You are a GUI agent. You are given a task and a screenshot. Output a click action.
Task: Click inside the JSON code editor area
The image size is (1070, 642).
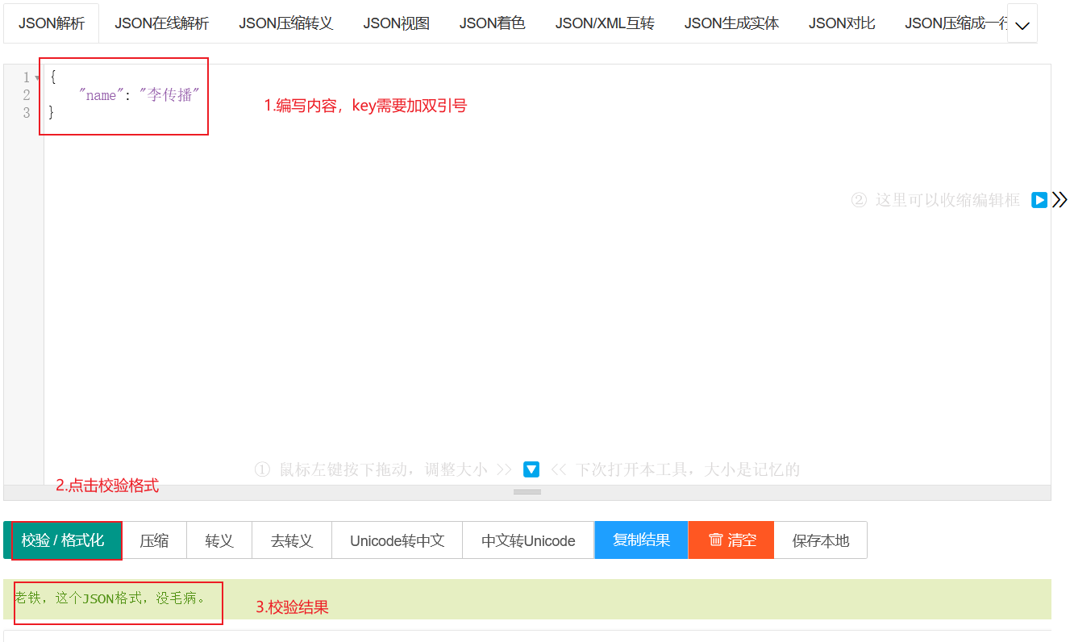coord(484,282)
